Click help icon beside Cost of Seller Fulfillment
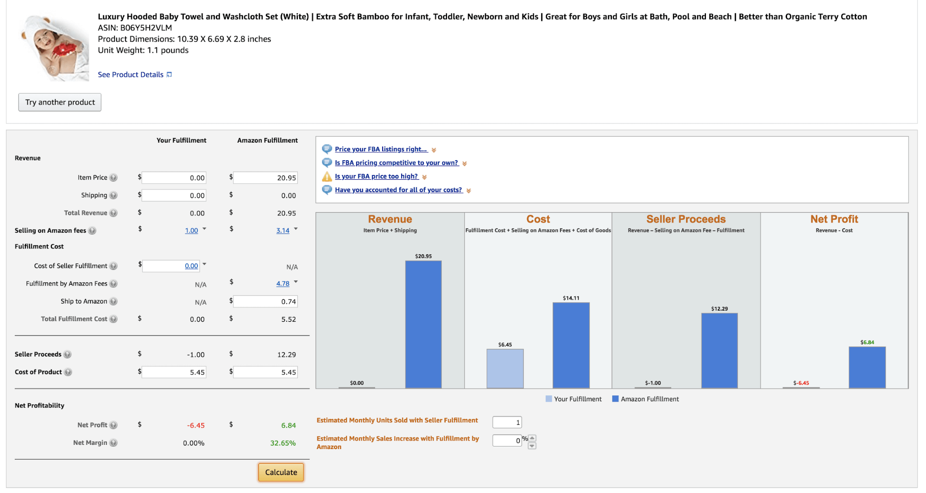The width and height of the screenshot is (926, 493). click(113, 266)
